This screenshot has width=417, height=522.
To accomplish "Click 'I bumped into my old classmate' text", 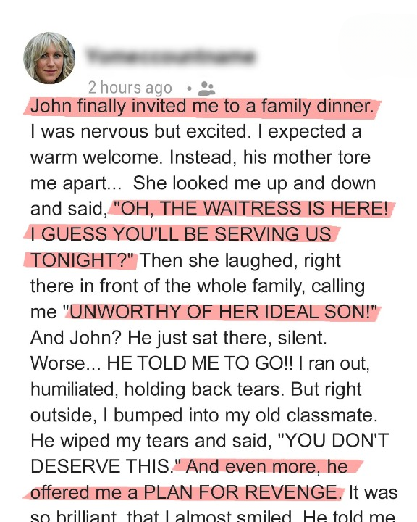I will coord(240,415).
